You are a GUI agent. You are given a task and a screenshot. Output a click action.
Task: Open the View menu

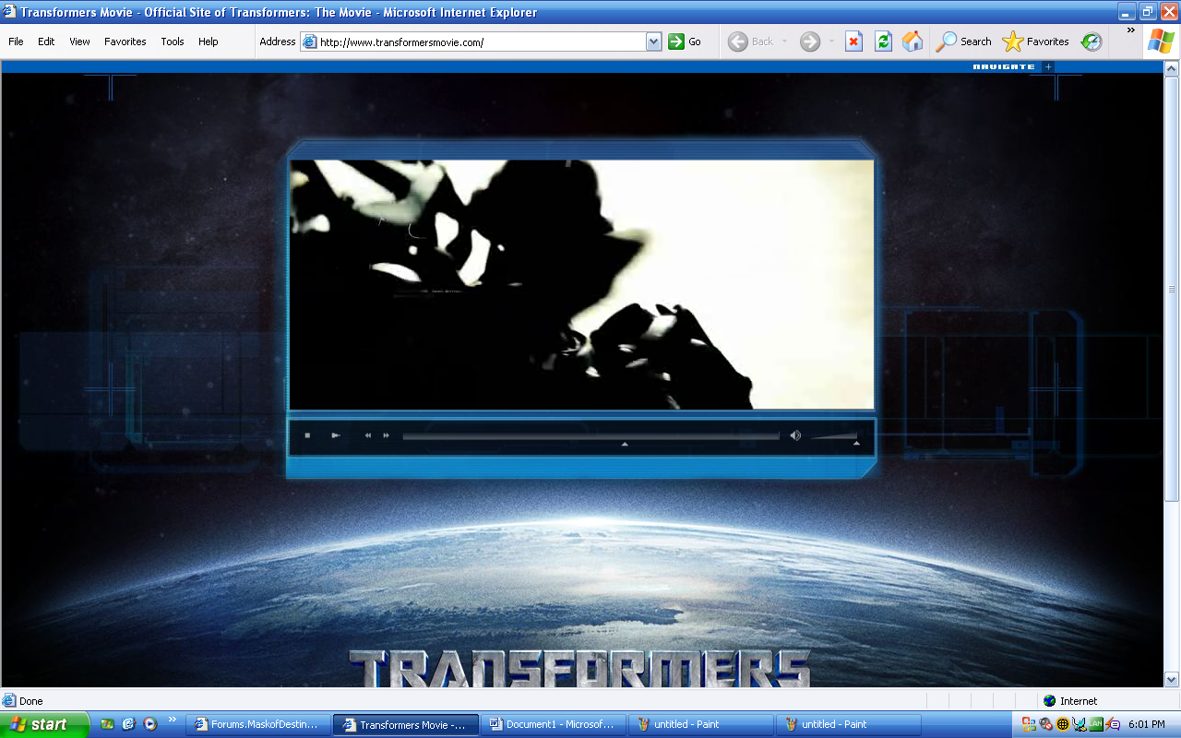point(79,42)
